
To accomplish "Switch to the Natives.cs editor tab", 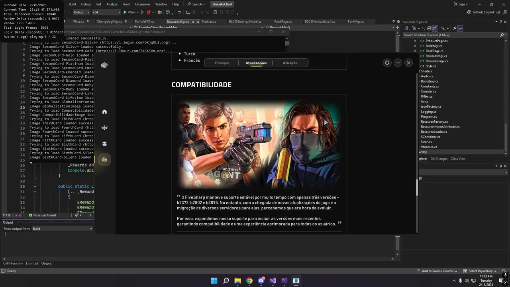I will (209, 22).
